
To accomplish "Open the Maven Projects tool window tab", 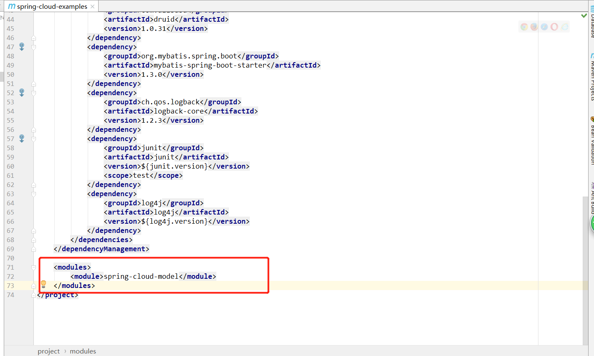I will (x=591, y=77).
